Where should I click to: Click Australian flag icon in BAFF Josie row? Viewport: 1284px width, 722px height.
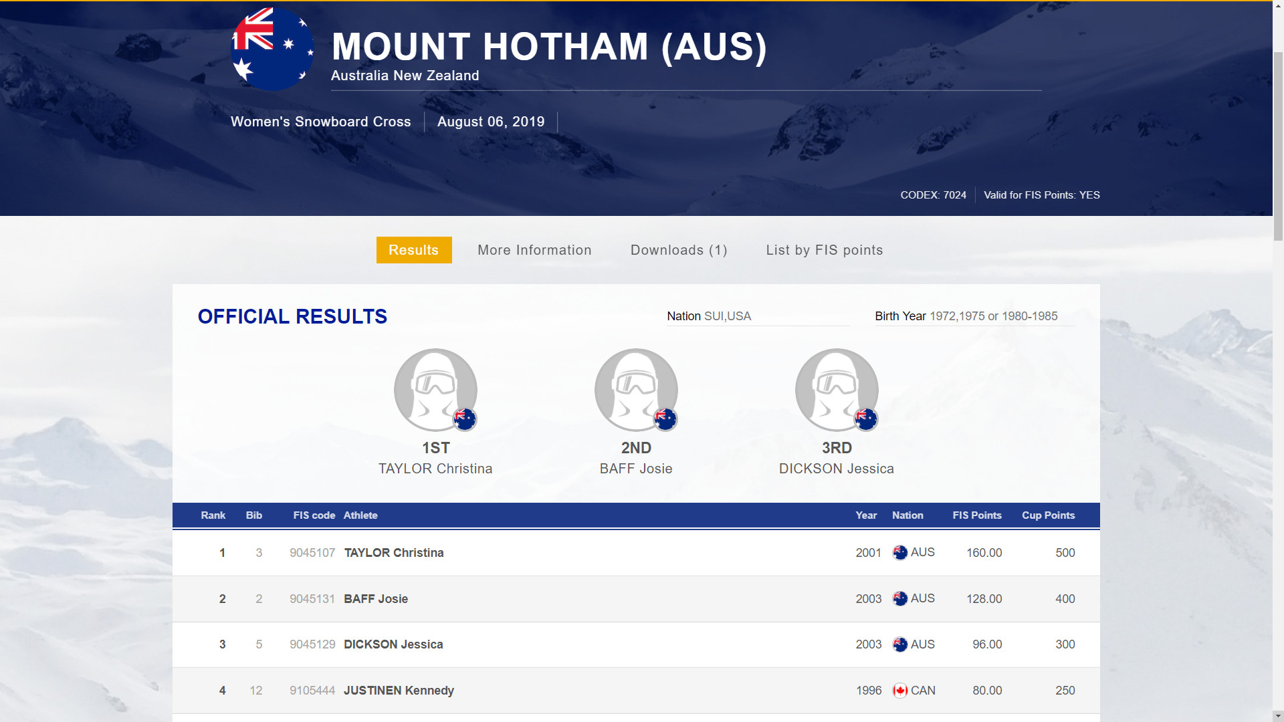(x=900, y=599)
